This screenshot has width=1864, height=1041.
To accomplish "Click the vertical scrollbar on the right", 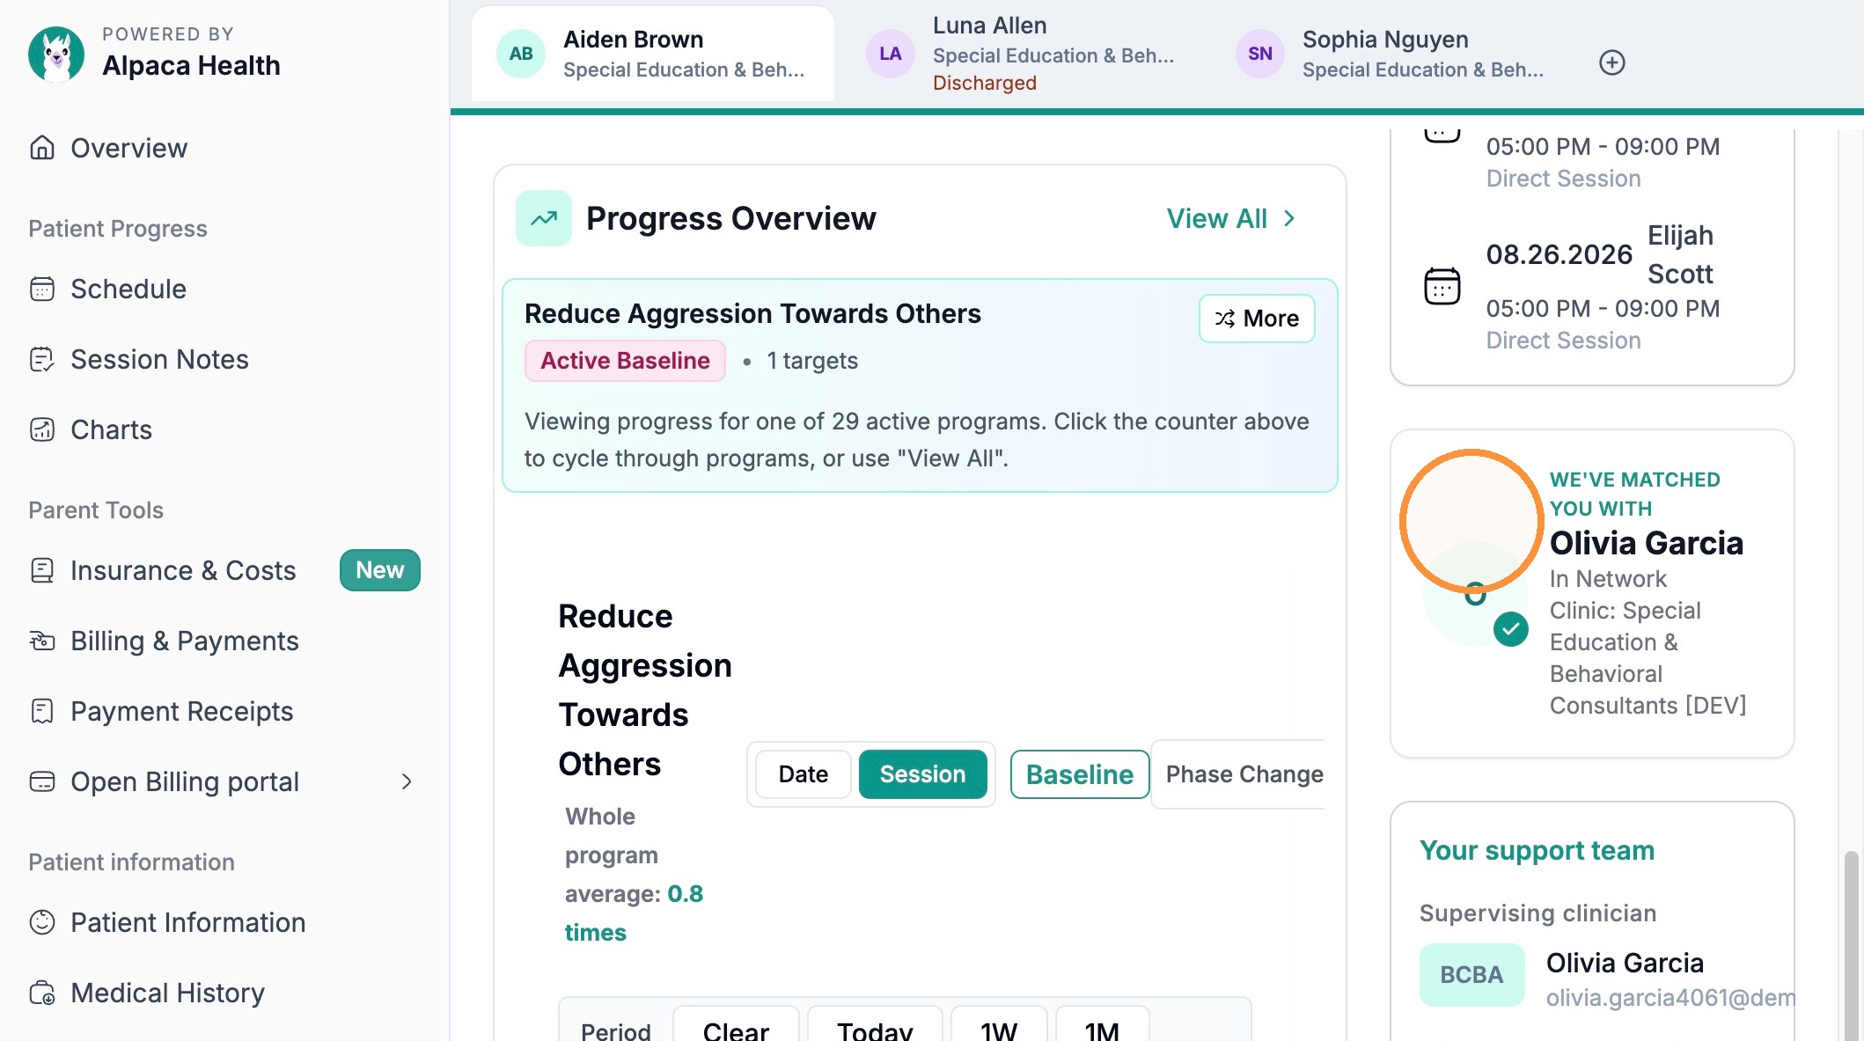I will pos(1852,942).
